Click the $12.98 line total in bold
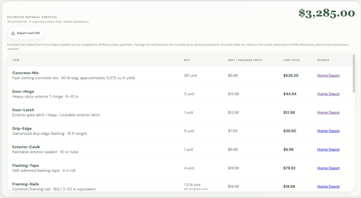 click(x=289, y=112)
